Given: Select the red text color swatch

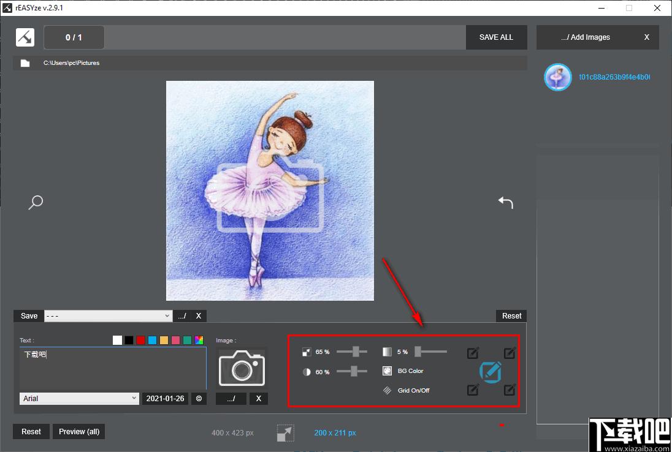Looking at the screenshot, I should coord(140,341).
